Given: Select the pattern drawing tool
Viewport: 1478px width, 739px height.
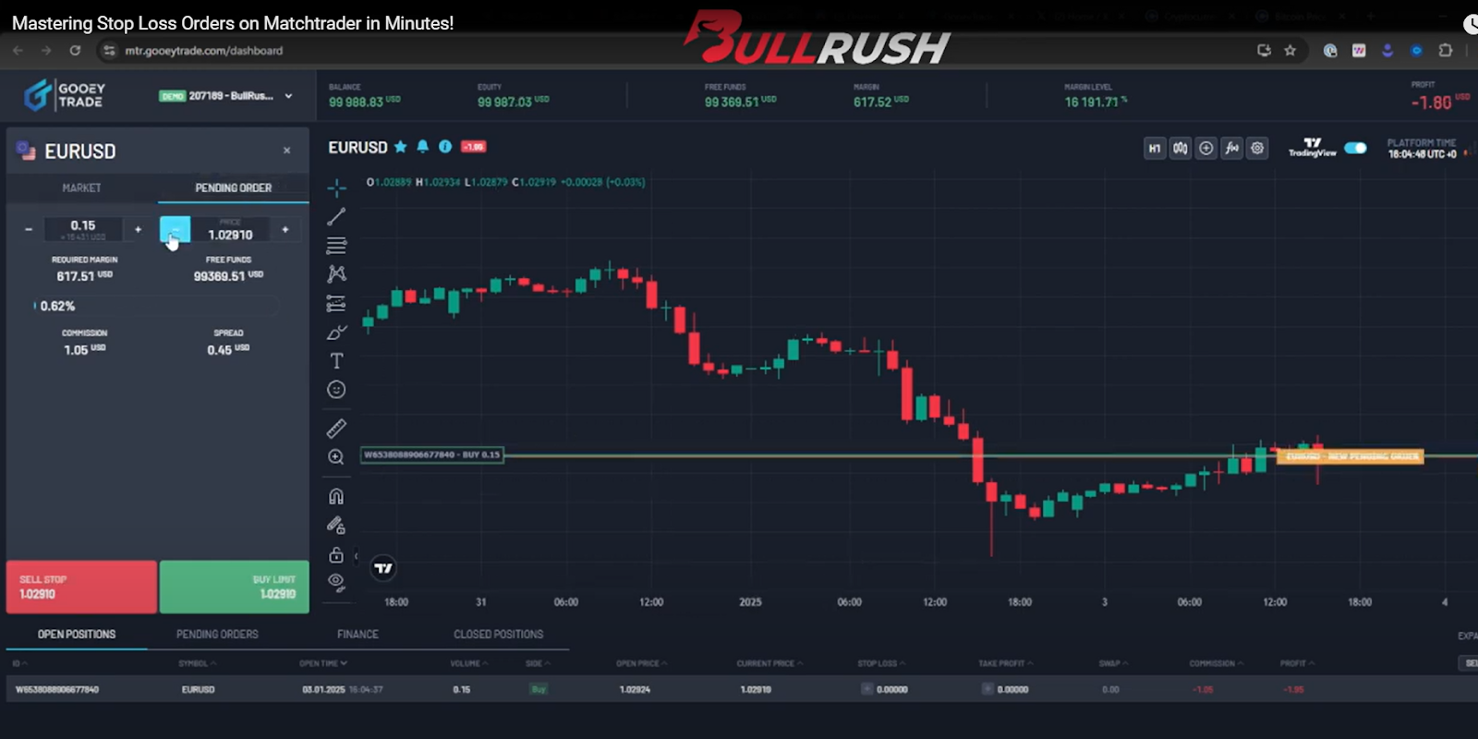Looking at the screenshot, I should click(x=336, y=274).
